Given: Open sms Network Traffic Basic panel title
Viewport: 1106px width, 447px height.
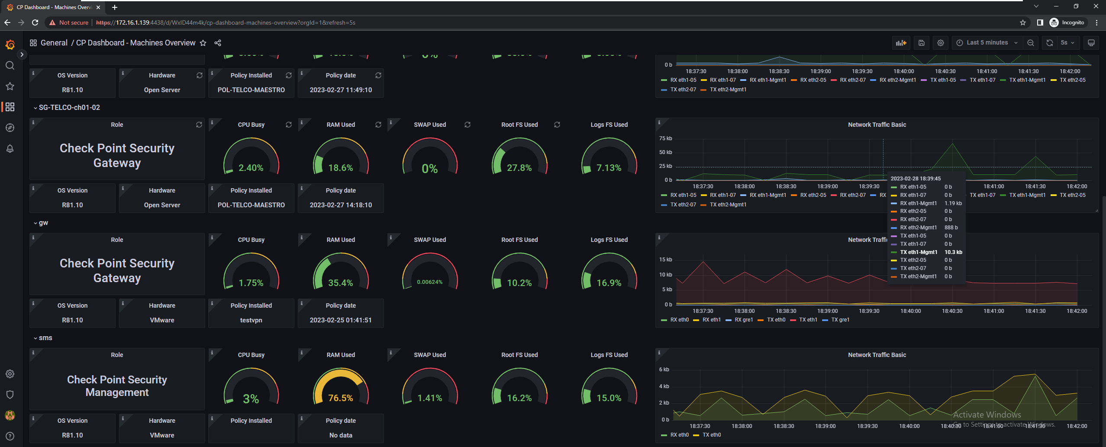Looking at the screenshot, I should pyautogui.click(x=877, y=355).
